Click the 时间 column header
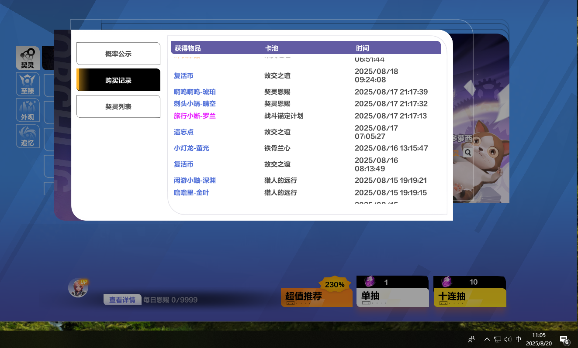 tap(362, 48)
